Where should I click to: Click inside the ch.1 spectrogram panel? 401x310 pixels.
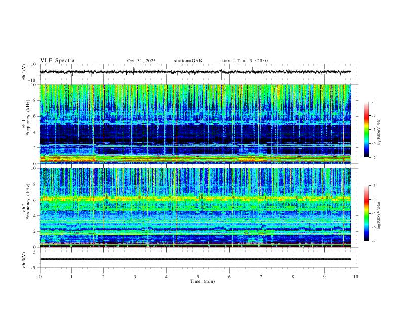click(195, 124)
